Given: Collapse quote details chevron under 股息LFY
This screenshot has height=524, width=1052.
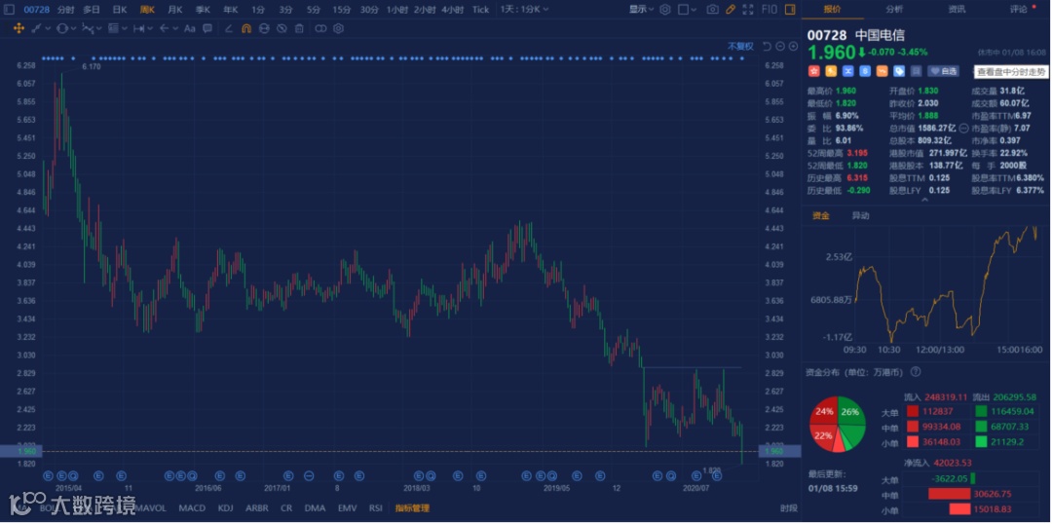Looking at the screenshot, I should click(924, 200).
